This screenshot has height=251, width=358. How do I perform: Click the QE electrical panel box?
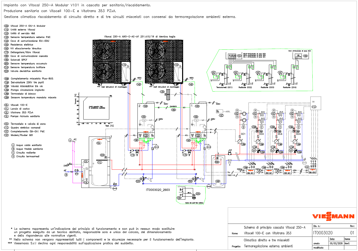[316, 103]
